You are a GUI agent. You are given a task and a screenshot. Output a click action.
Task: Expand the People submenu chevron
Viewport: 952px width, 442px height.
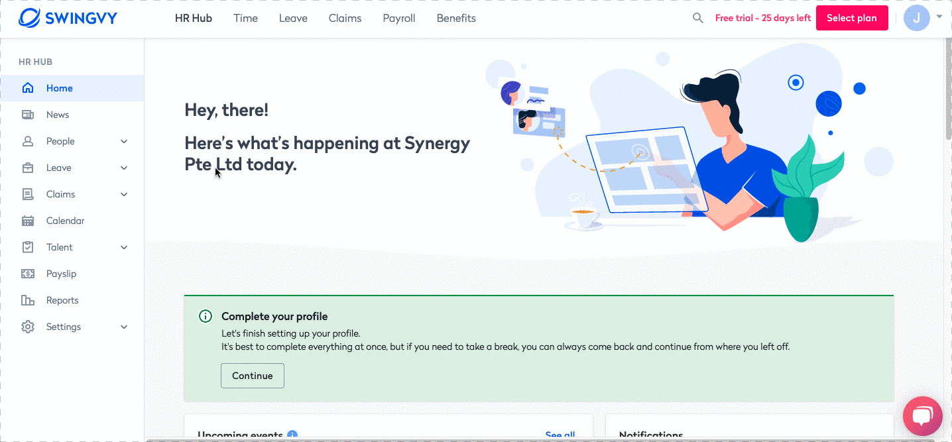pyautogui.click(x=124, y=141)
